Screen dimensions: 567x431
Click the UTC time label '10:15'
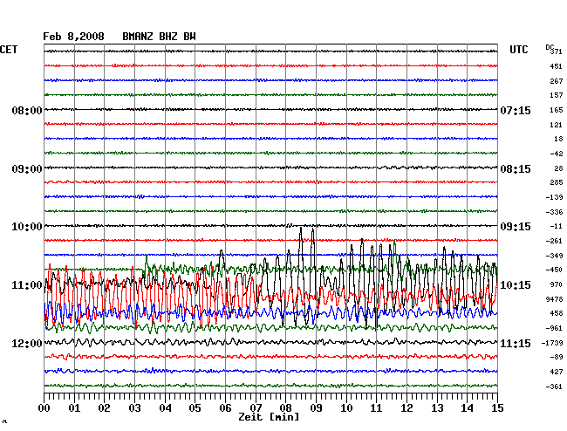click(x=516, y=285)
